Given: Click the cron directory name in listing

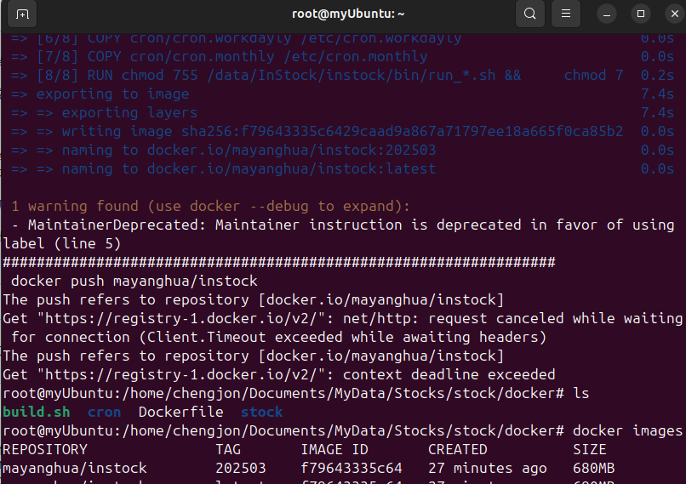Looking at the screenshot, I should pyautogui.click(x=104, y=413).
